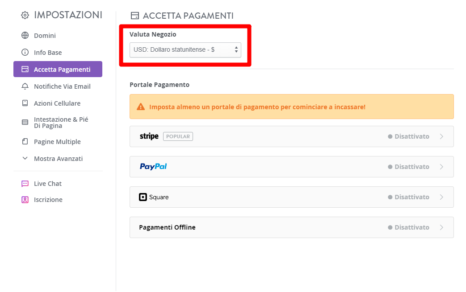Click the Square wordmark text
The image size is (466, 292).
coord(159,197)
